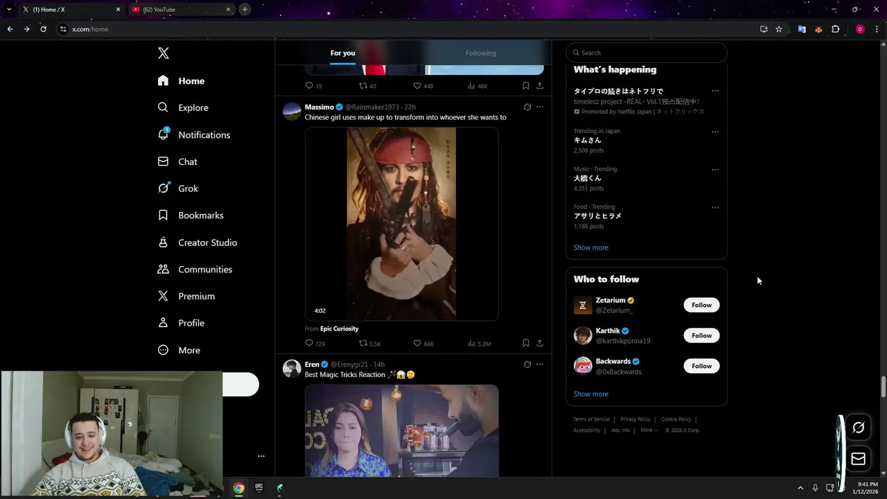Repost Massimo's post showing 5.5K reposts
This screenshot has width=887, height=499.
[x=369, y=343]
